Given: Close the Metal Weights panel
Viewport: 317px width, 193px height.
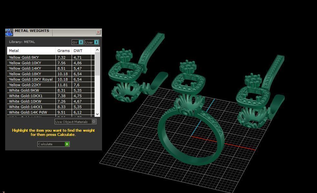Looking at the screenshot, I should point(98,32).
